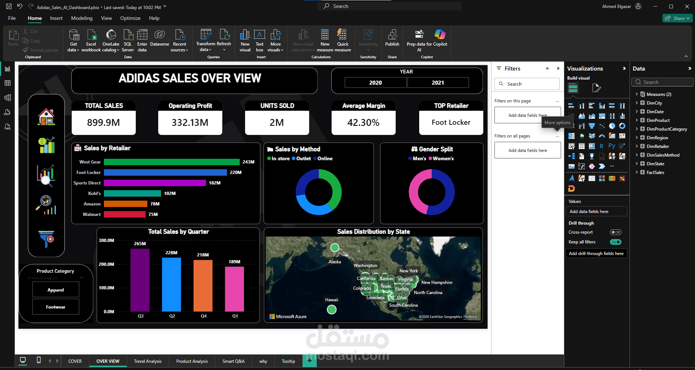Expand the DimCity table
The height and width of the screenshot is (370, 695).
click(x=637, y=103)
